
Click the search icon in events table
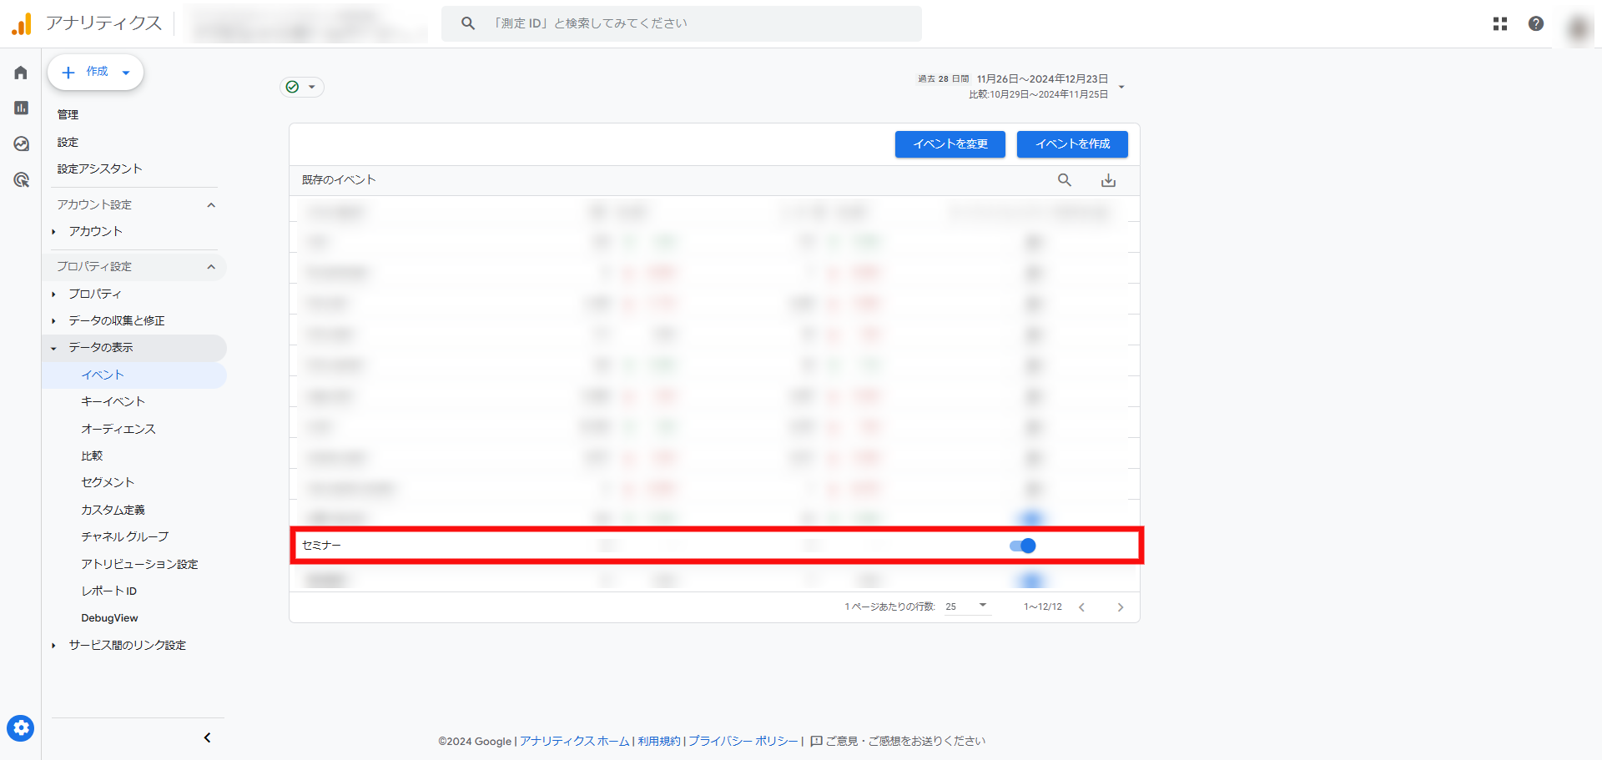pyautogui.click(x=1065, y=180)
